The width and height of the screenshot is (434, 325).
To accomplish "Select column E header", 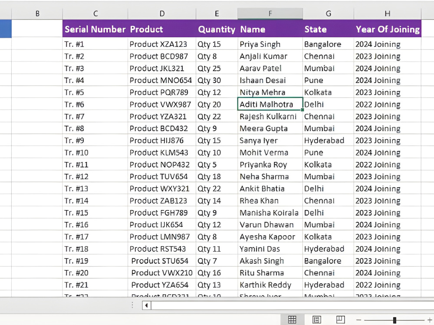I will 217,13.
